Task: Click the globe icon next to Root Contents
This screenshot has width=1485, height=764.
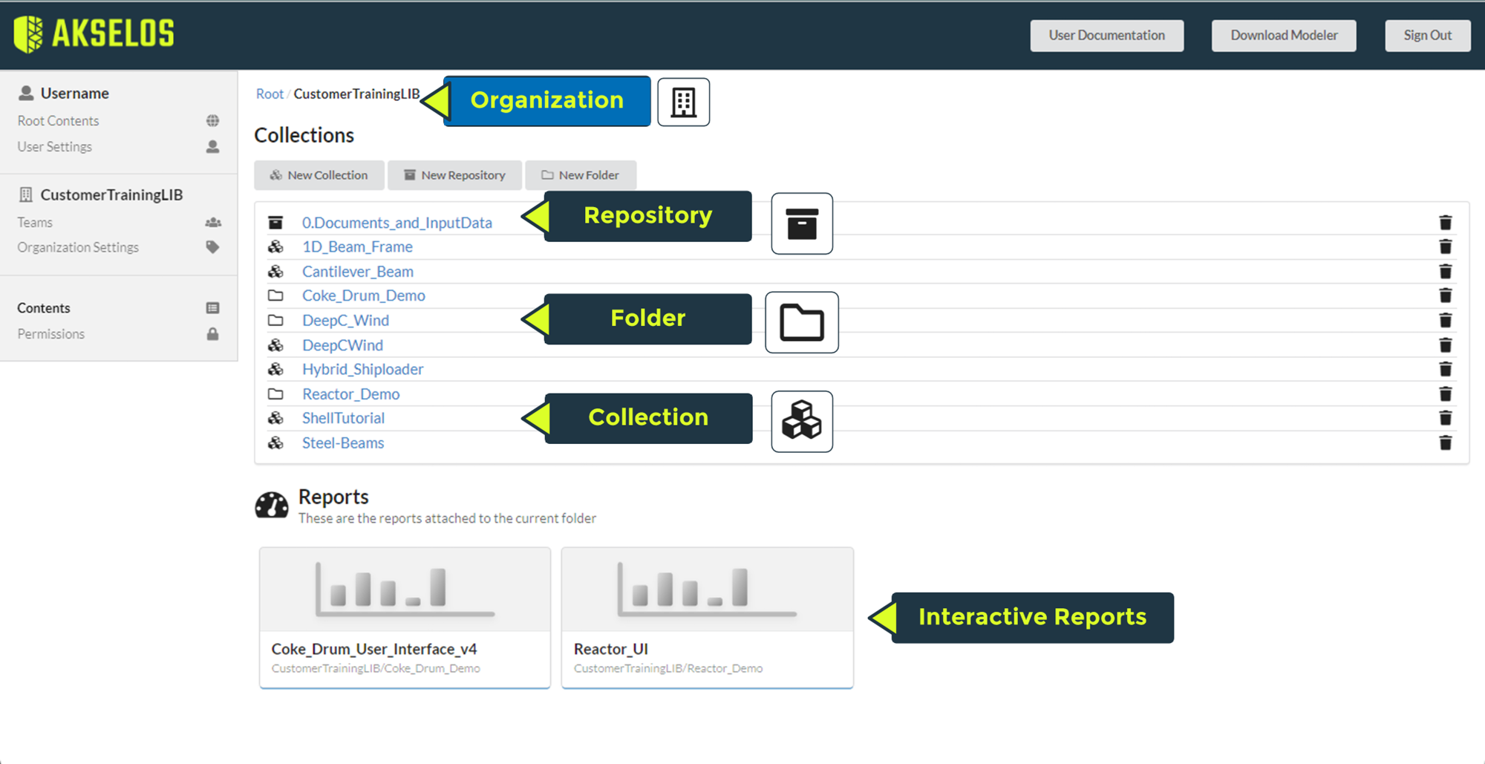Action: (212, 120)
